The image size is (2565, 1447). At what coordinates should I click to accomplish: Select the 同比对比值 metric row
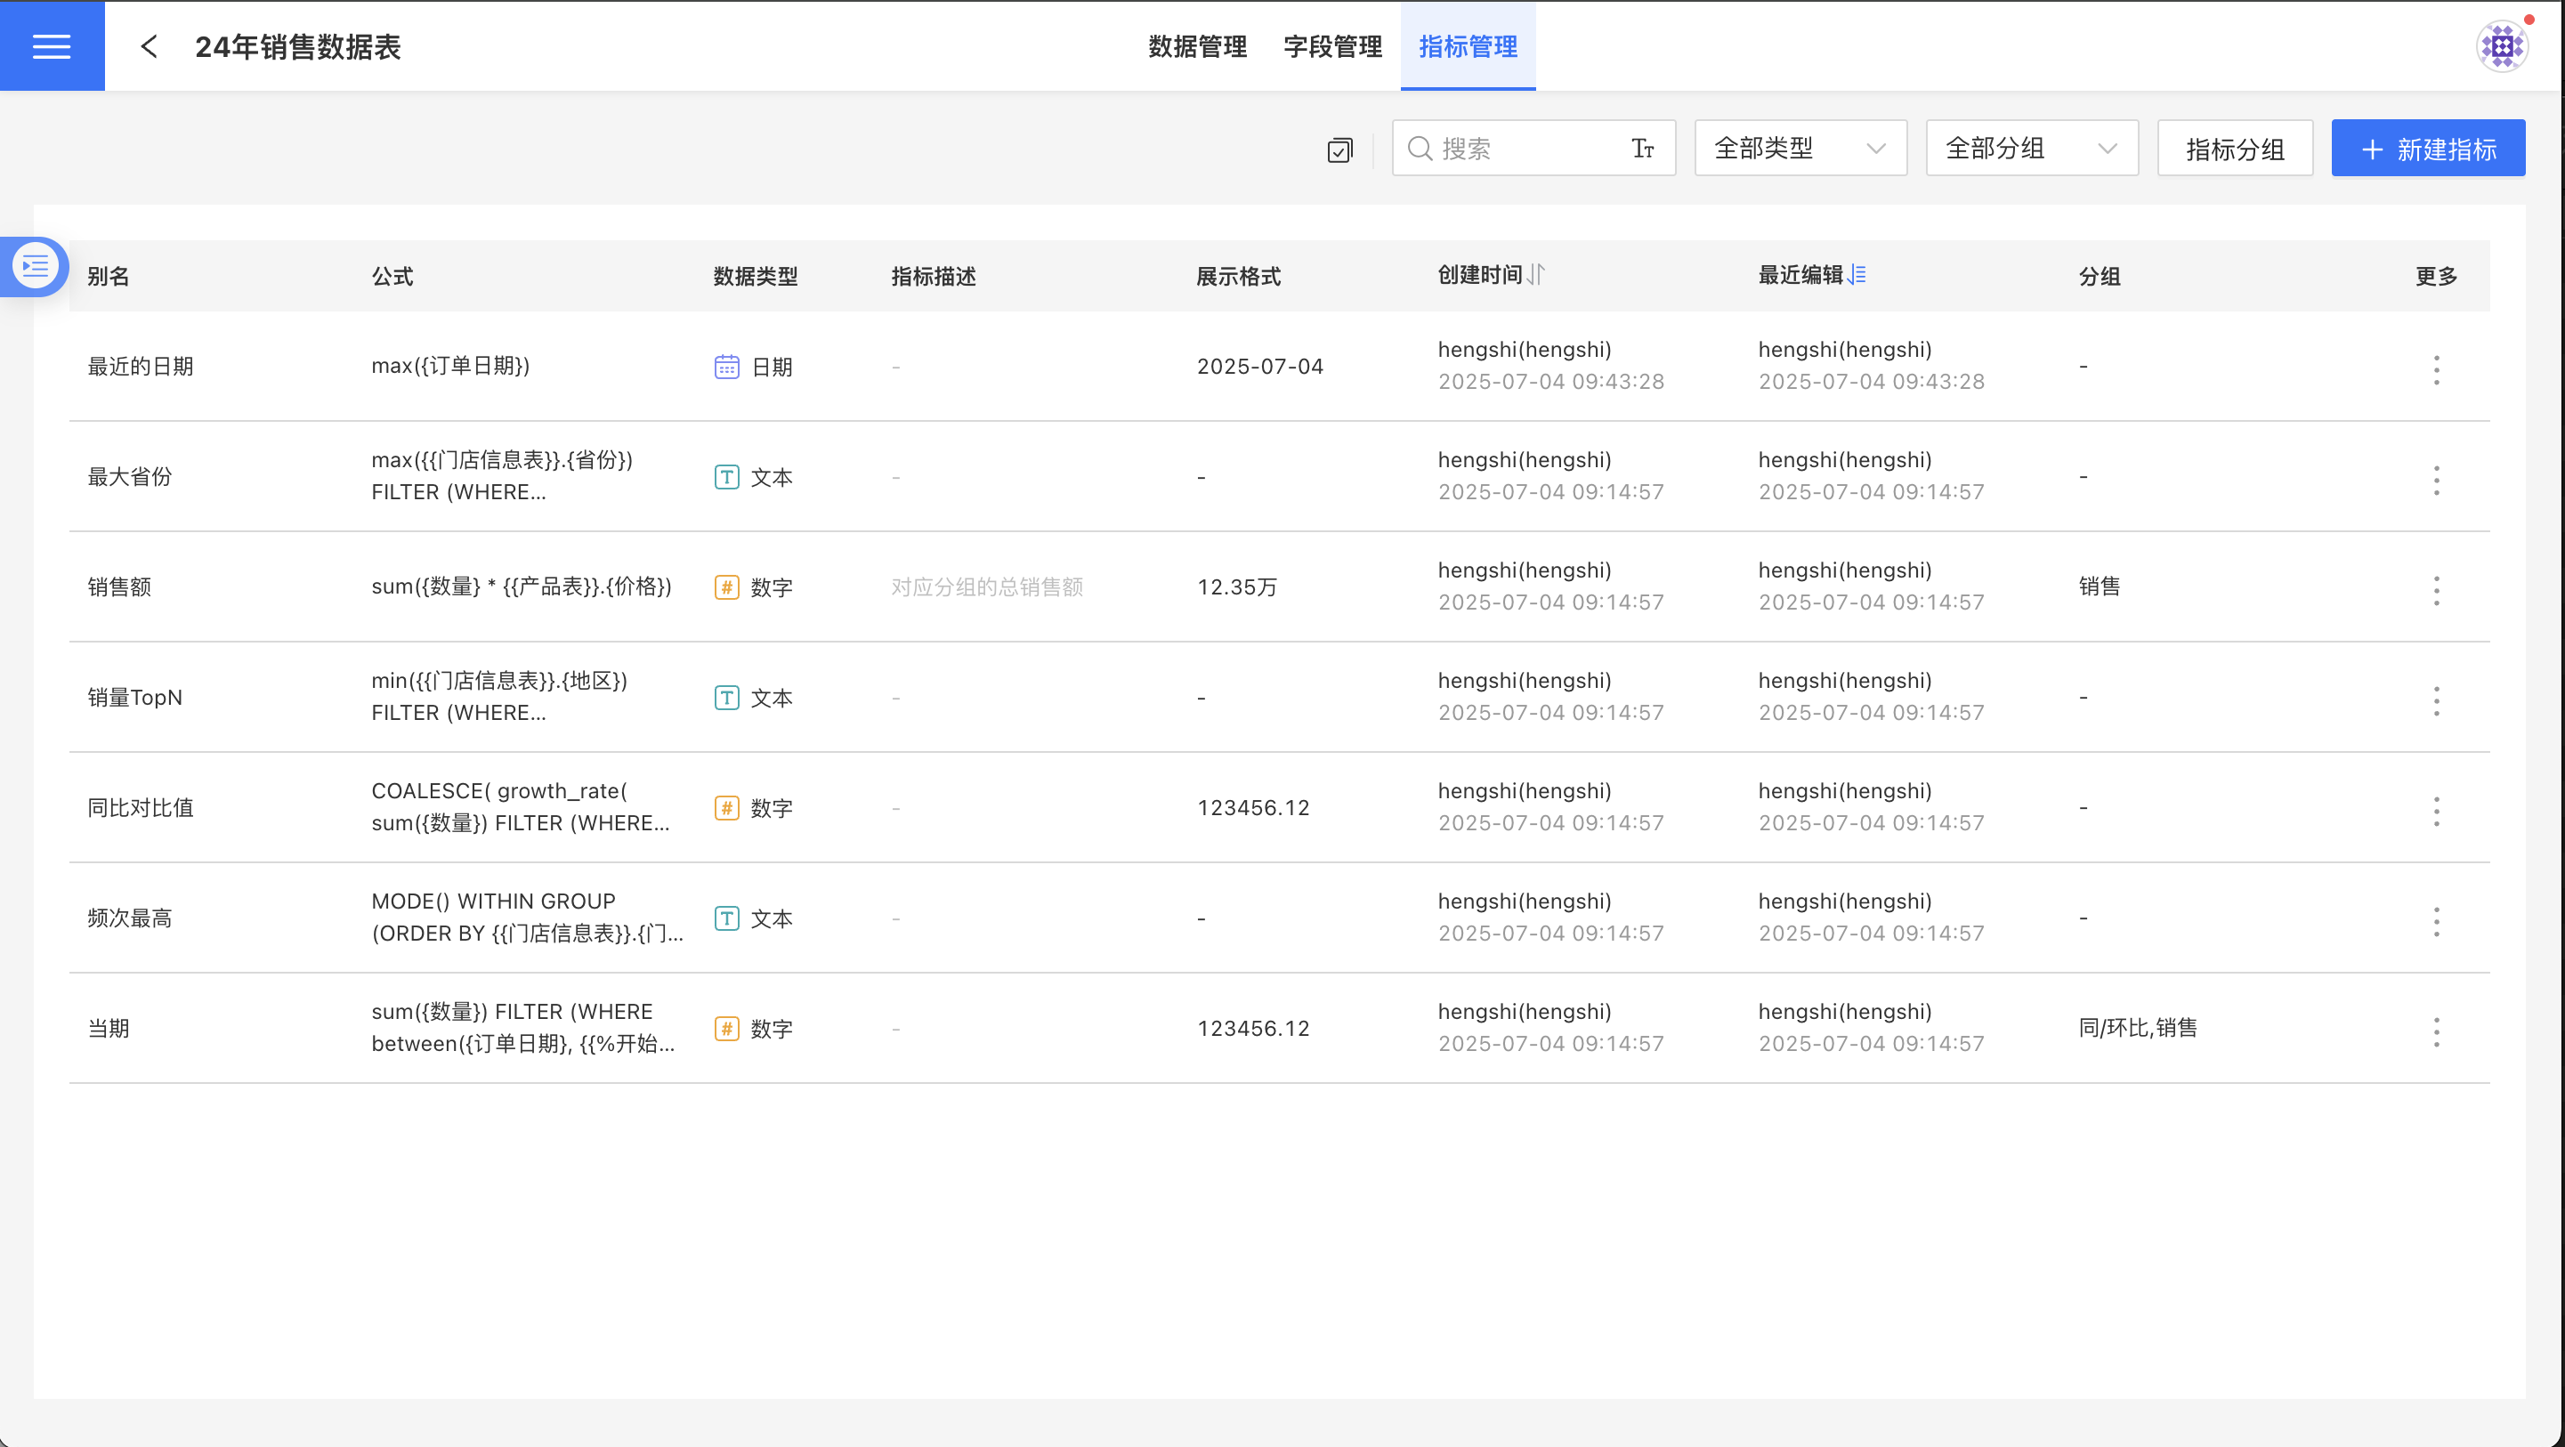click(x=141, y=808)
